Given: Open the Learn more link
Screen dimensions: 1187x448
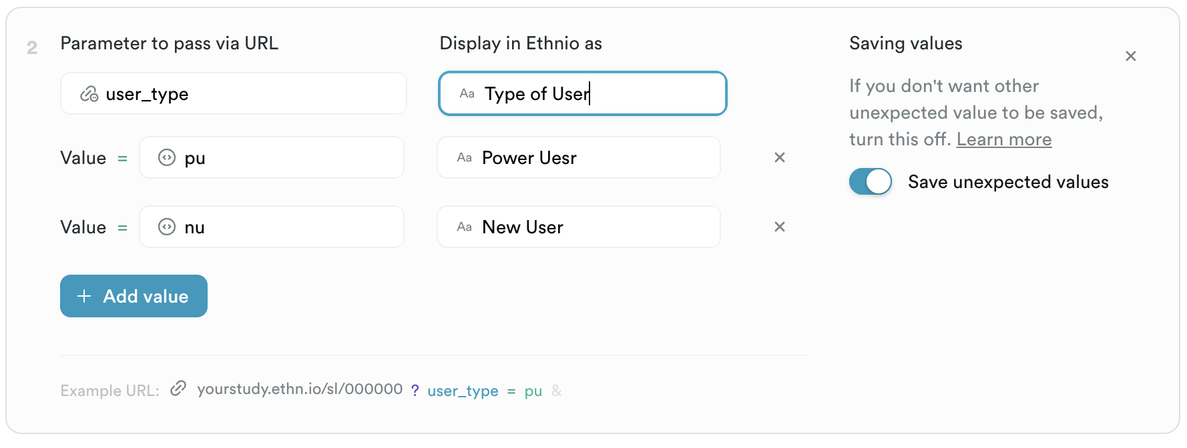Looking at the screenshot, I should pos(1003,139).
